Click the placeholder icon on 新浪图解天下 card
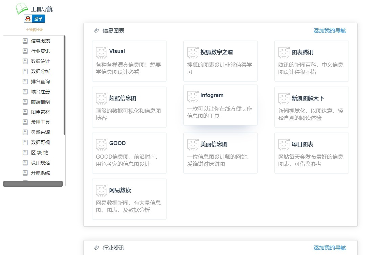This screenshot has height=255, width=378. tap(284, 98)
